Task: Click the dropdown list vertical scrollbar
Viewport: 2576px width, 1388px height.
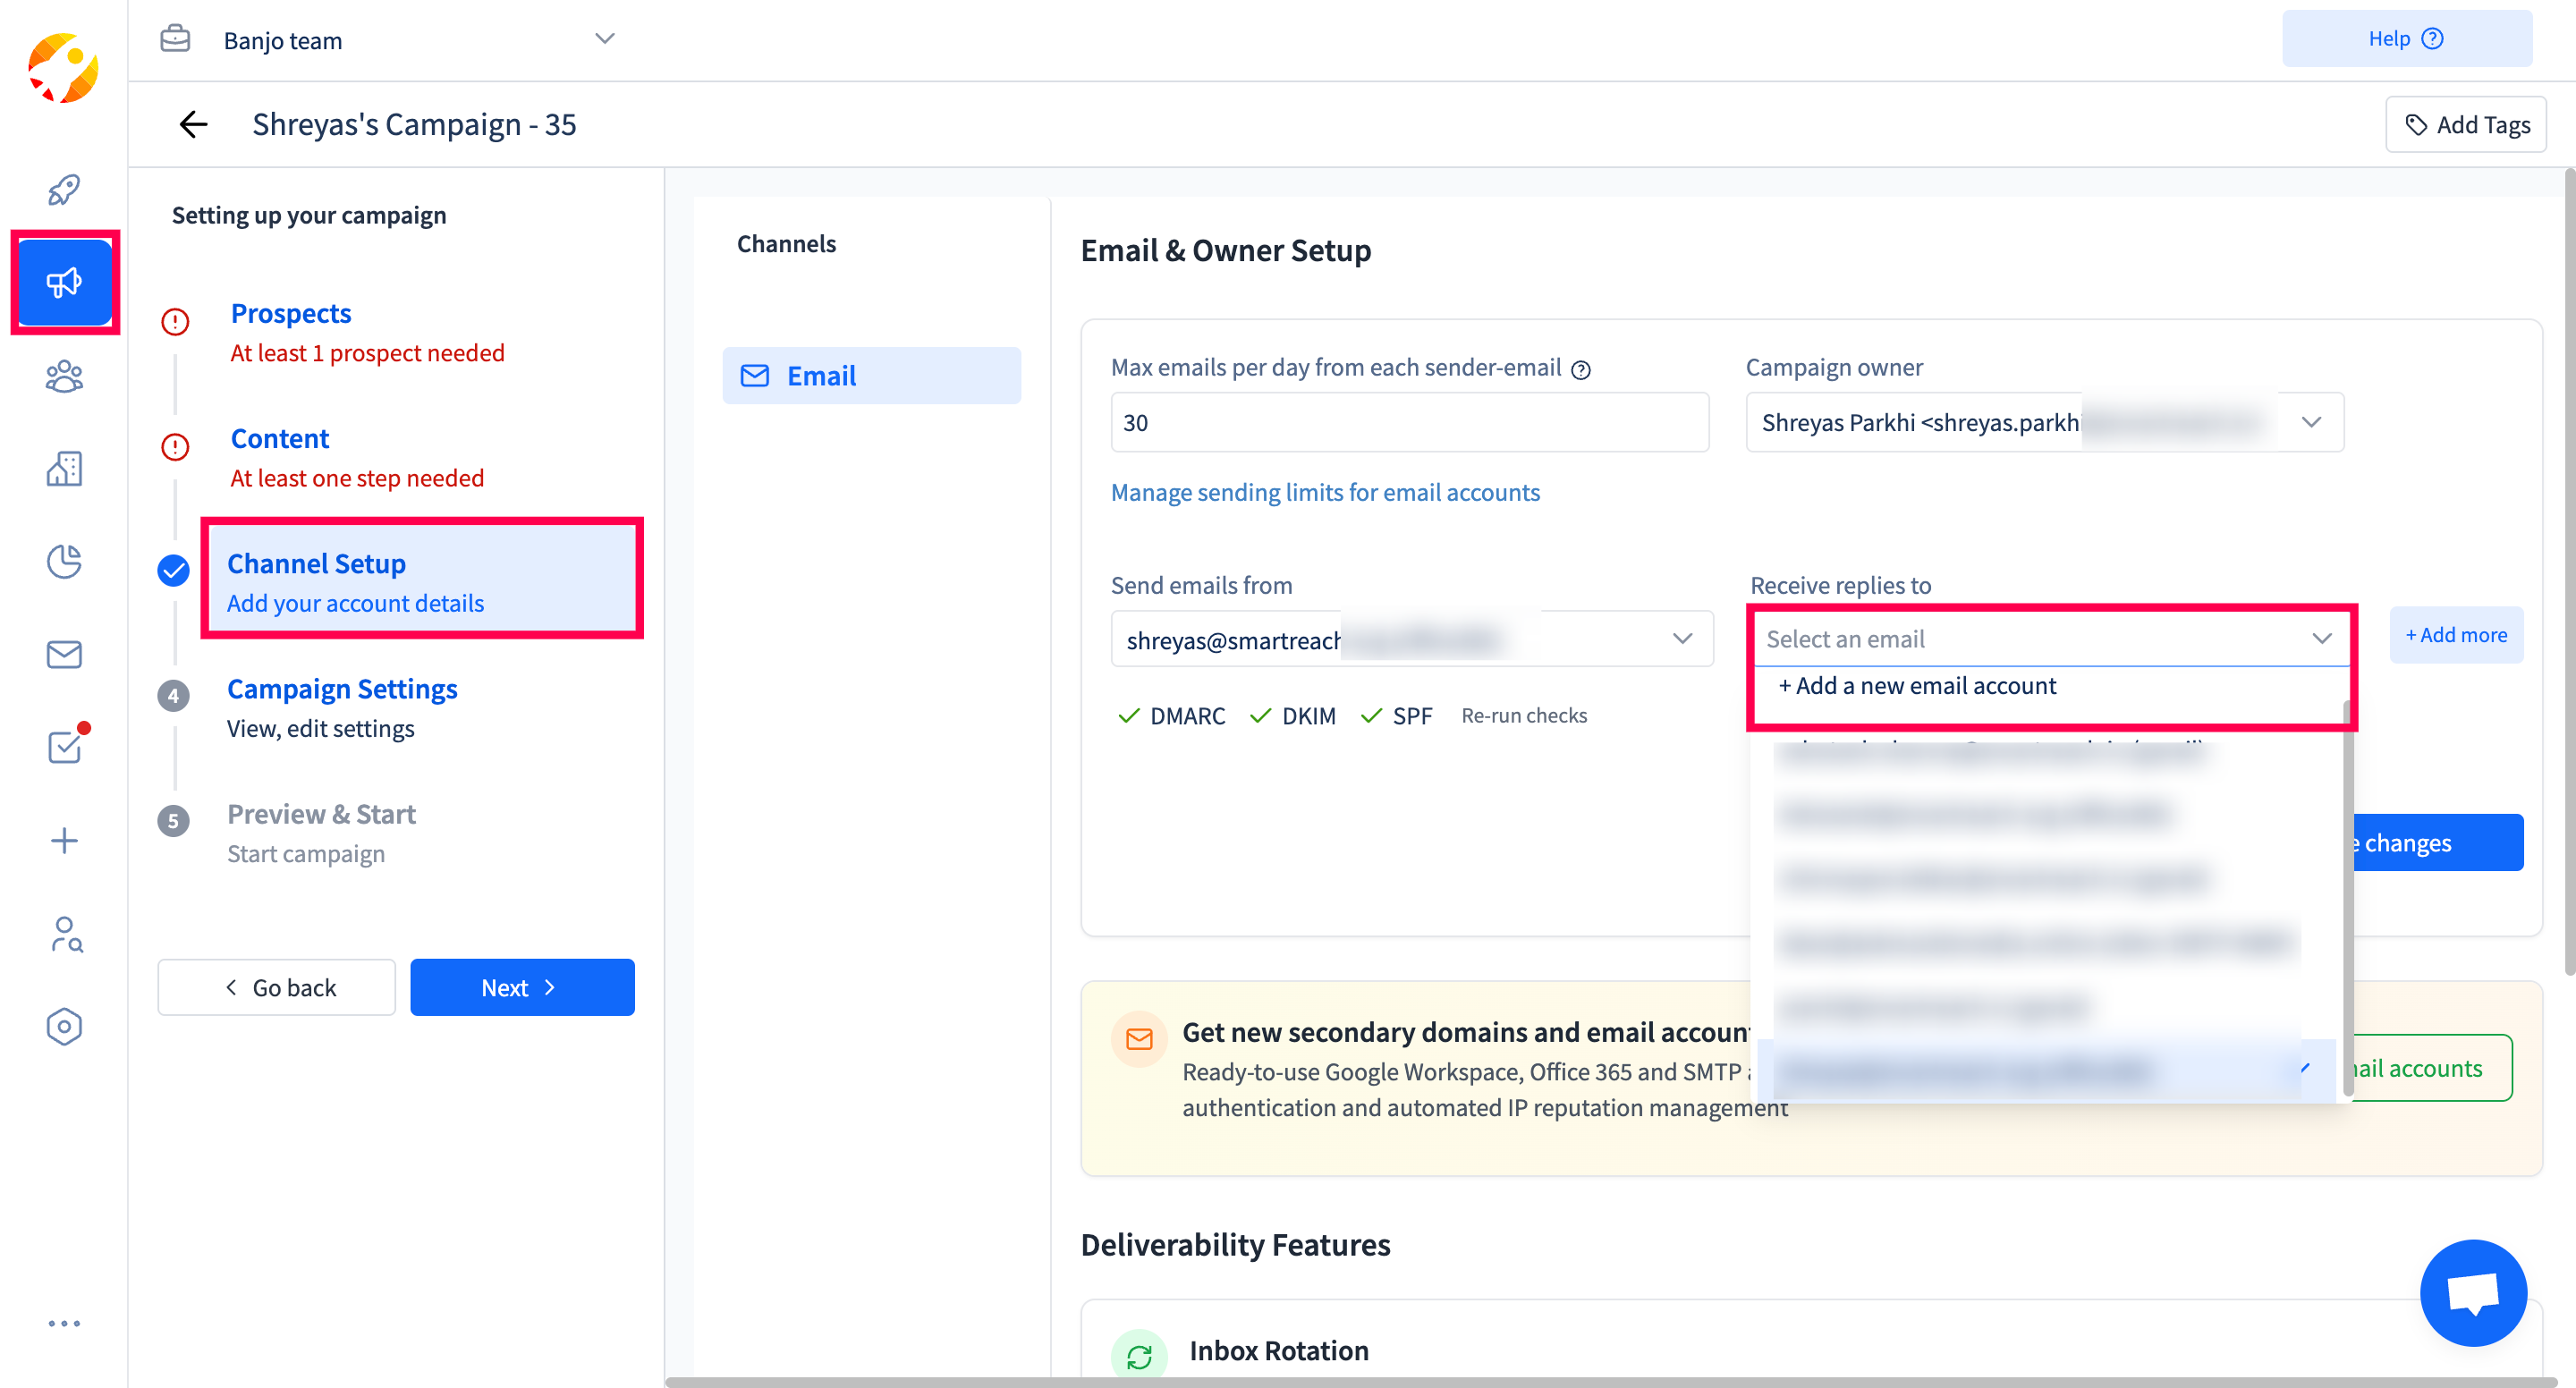Action: coord(2346,900)
